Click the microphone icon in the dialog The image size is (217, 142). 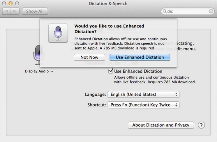click(58, 33)
